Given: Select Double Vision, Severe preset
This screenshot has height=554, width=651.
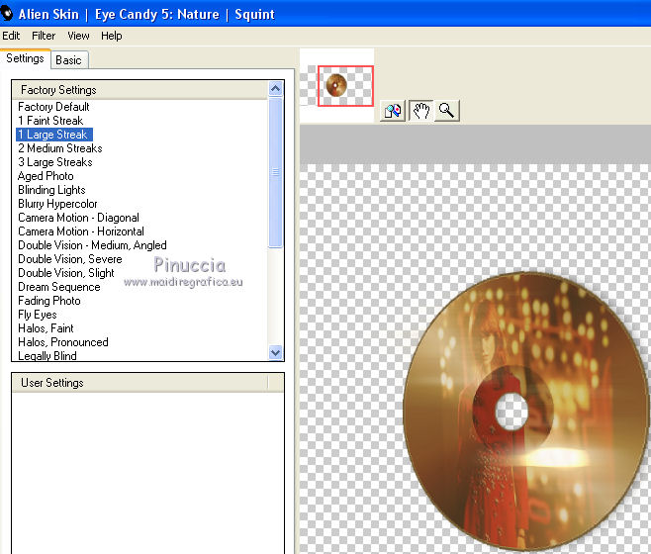Looking at the screenshot, I should (69, 259).
